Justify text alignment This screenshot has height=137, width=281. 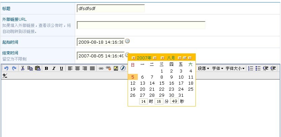(92, 68)
